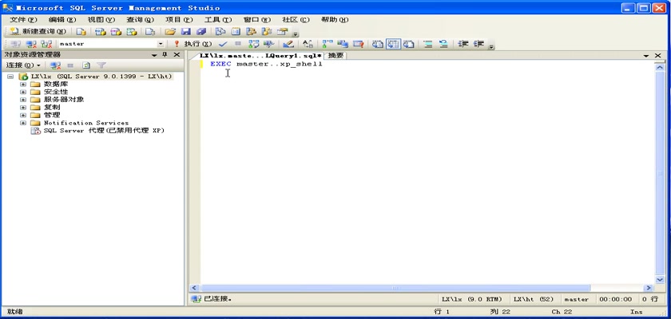Show the Registered Servers window
This screenshot has height=319, width=671.
tap(220, 32)
